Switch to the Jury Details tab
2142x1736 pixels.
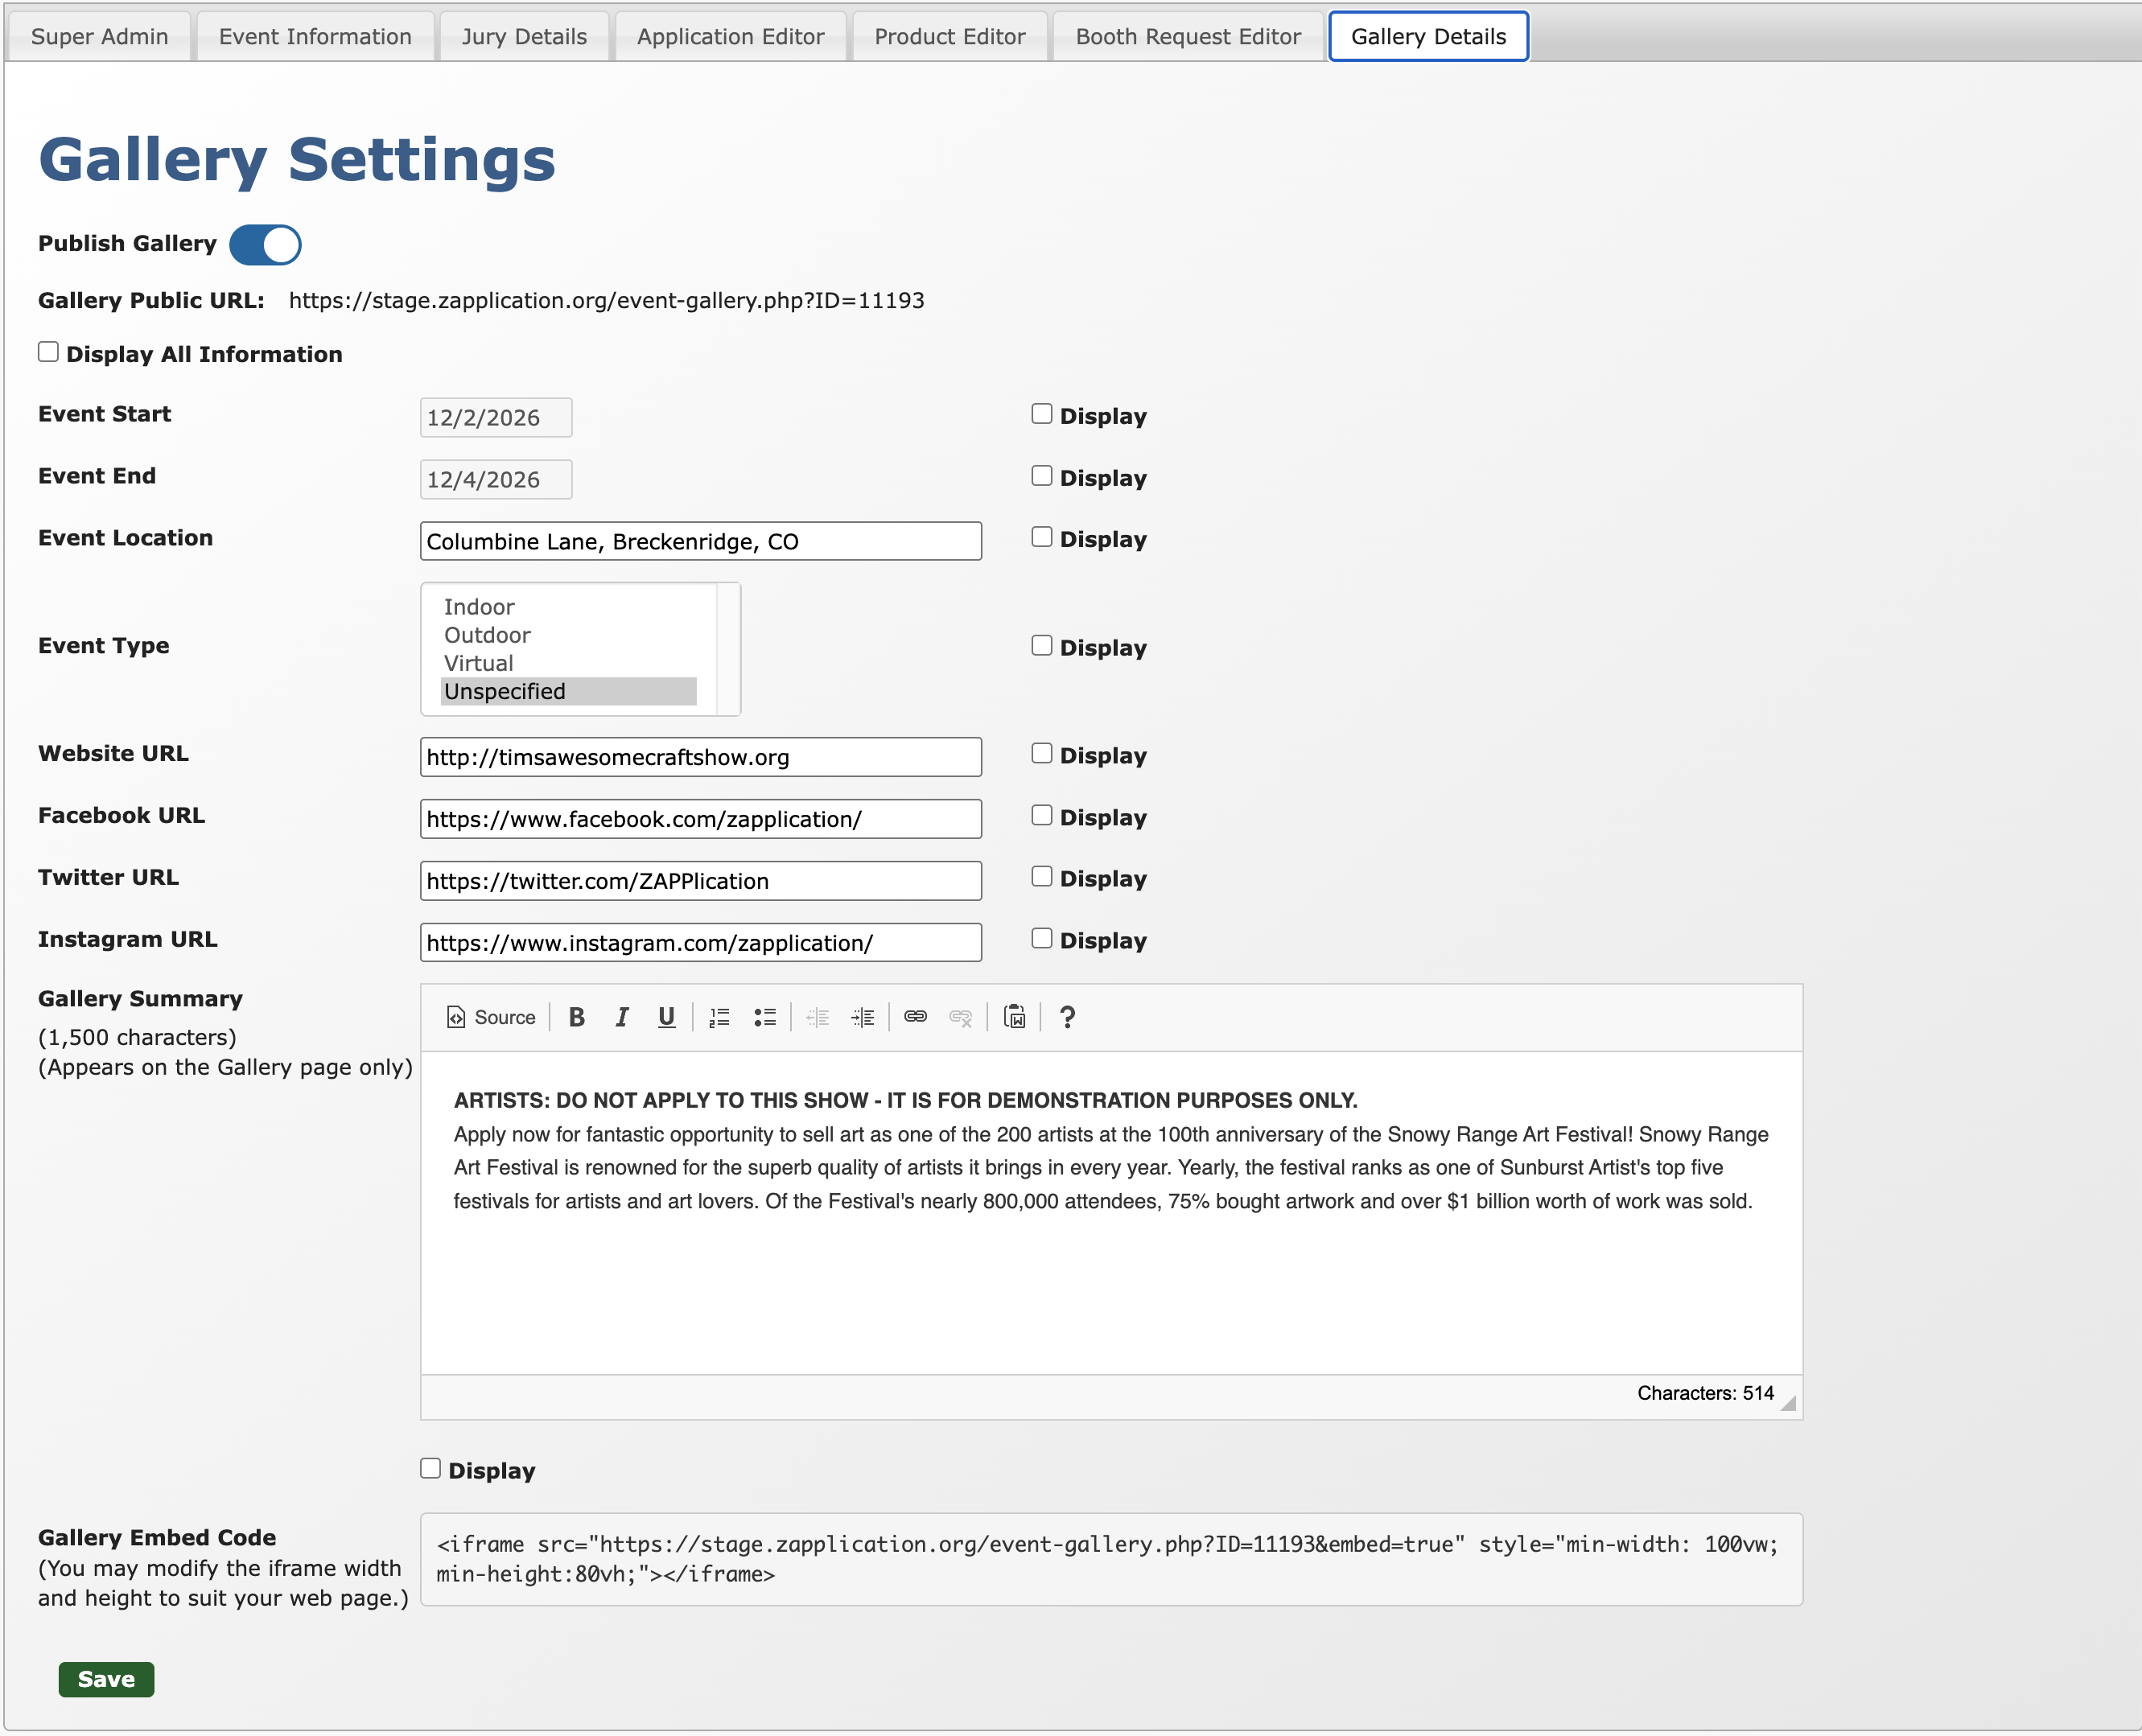pos(524,37)
